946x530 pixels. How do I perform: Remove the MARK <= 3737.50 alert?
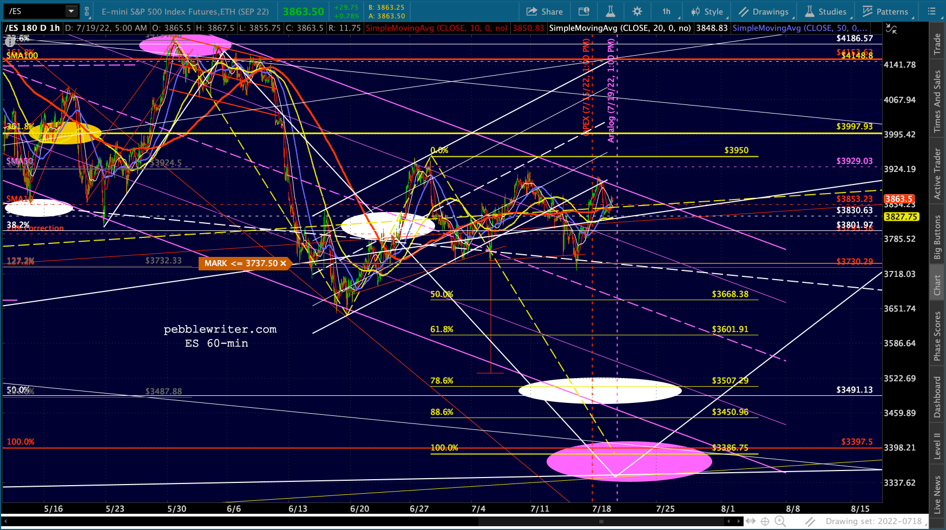tap(283, 263)
